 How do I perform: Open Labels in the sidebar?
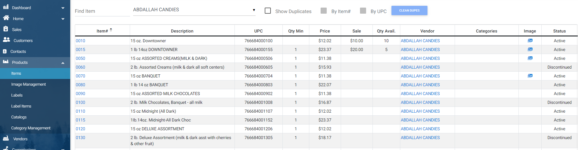(35, 95)
